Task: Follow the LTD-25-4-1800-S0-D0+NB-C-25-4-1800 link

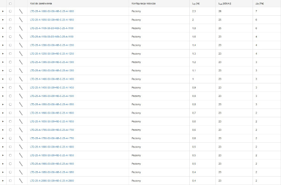Action: [x=52, y=147]
